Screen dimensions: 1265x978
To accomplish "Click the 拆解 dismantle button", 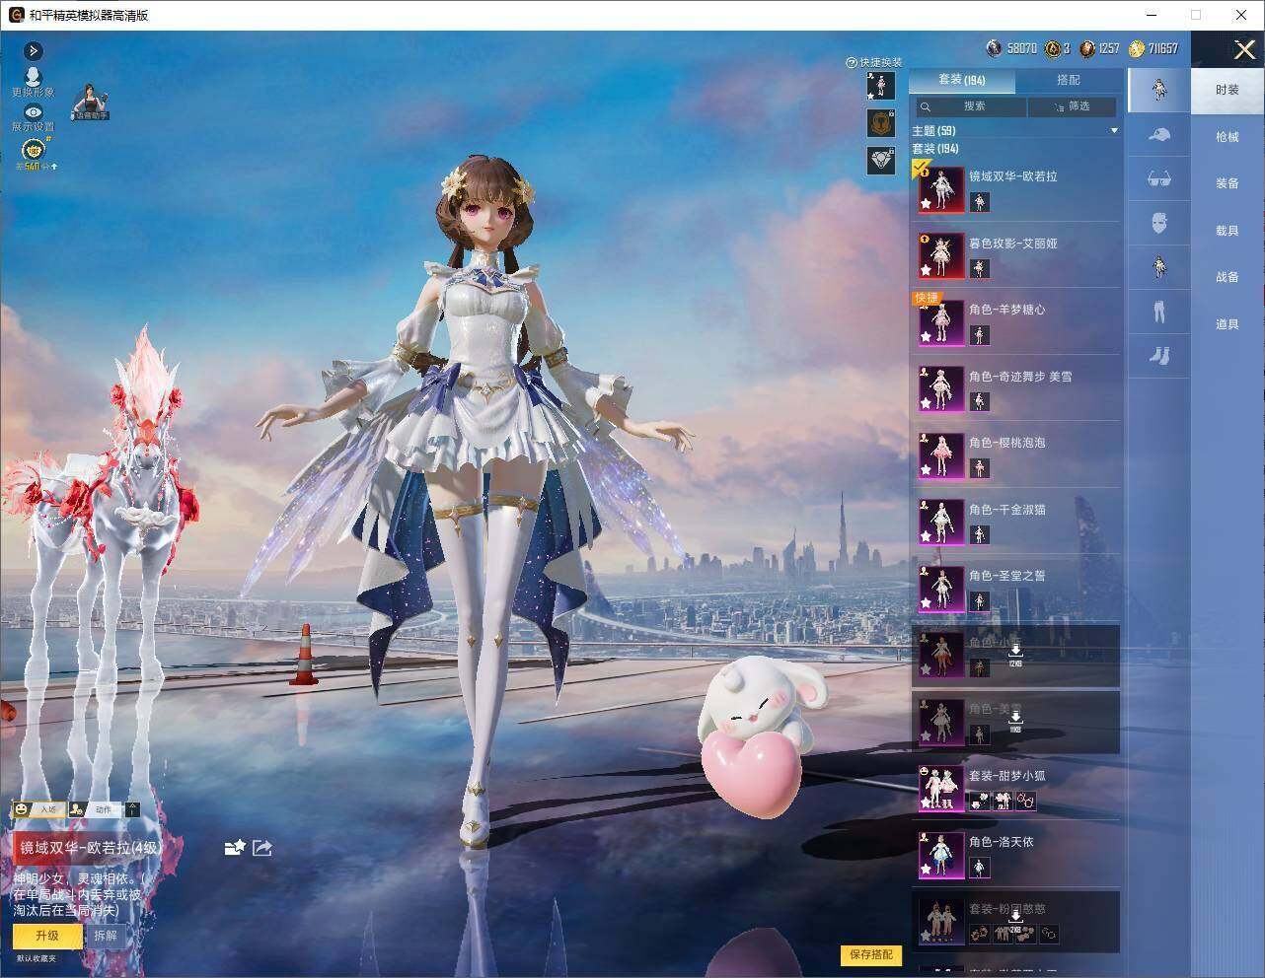I will [x=106, y=936].
